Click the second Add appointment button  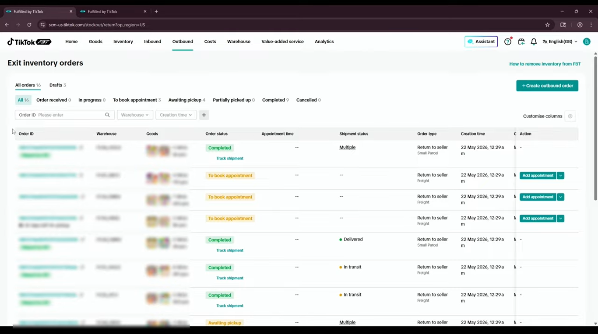pos(538,197)
